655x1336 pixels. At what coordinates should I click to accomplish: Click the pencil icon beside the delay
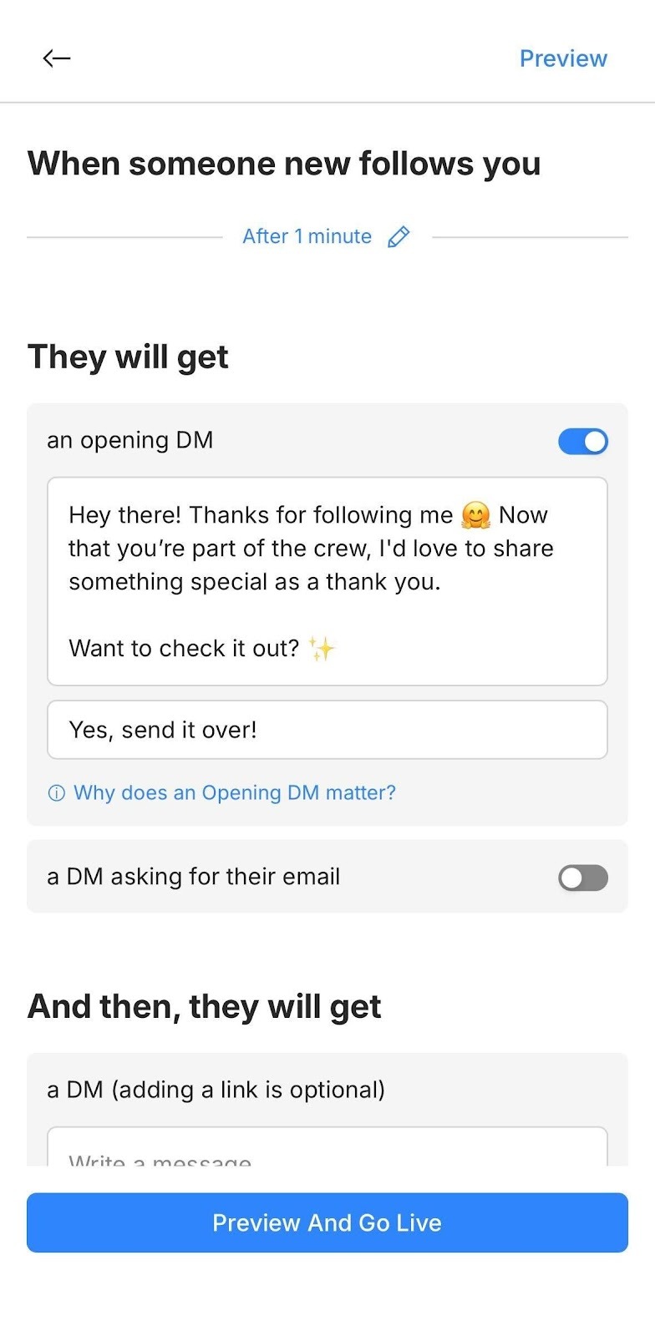coord(399,237)
